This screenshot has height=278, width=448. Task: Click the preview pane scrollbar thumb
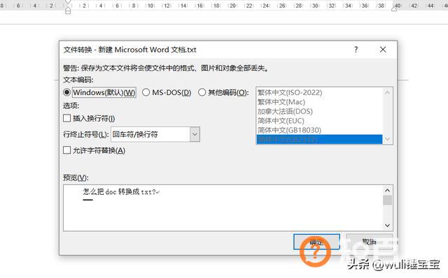click(387, 200)
